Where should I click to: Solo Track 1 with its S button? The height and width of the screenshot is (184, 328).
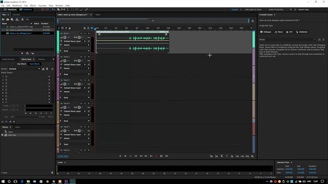coord(85,33)
